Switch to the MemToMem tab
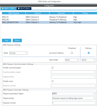This screenshot has height=106, width=97. tap(24, 8)
